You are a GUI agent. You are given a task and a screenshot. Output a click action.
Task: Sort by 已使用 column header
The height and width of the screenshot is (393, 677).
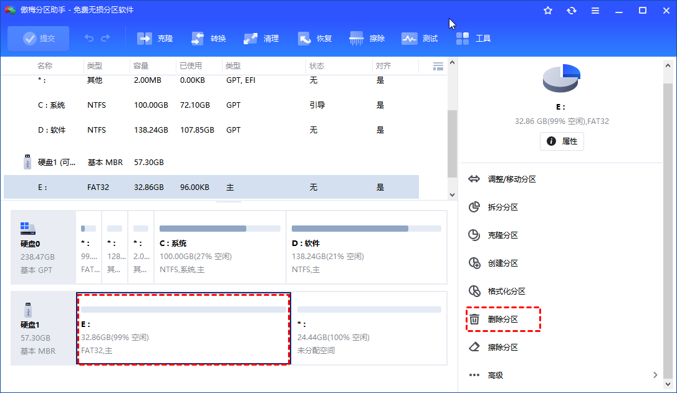pyautogui.click(x=190, y=66)
